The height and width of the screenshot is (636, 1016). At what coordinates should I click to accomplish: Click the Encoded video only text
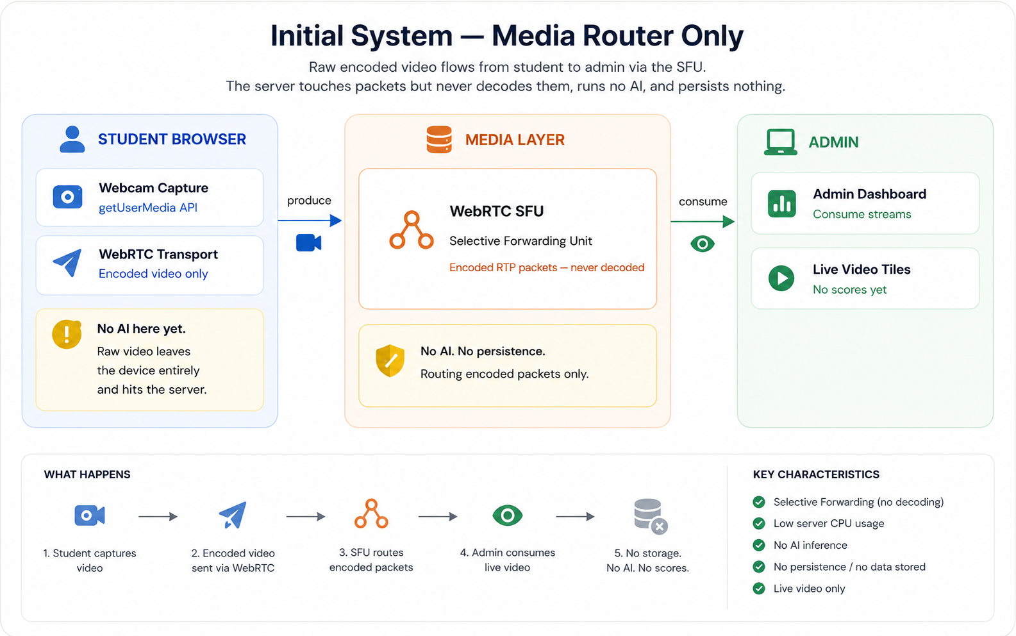click(x=153, y=274)
